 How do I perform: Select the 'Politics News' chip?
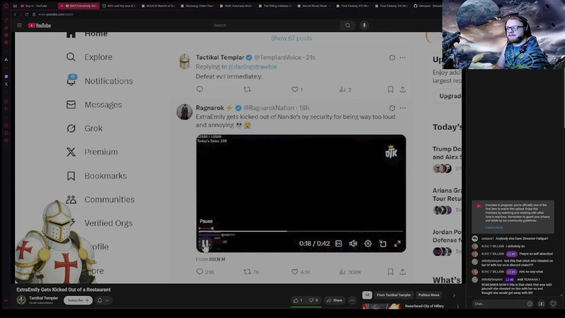pos(429,295)
